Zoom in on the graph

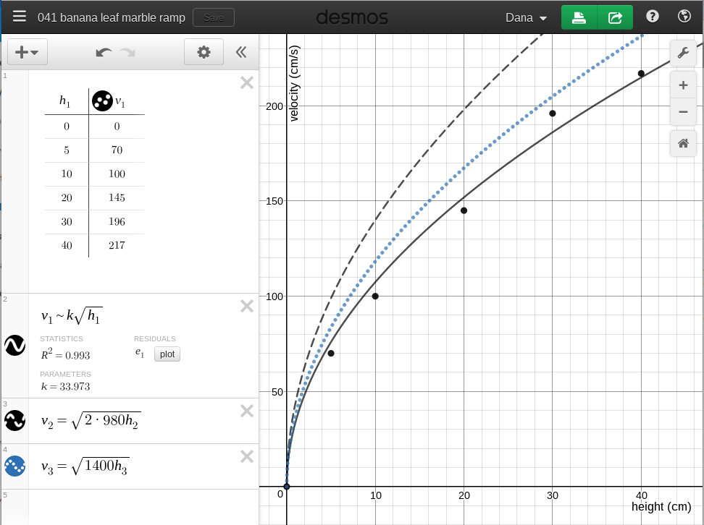click(682, 85)
